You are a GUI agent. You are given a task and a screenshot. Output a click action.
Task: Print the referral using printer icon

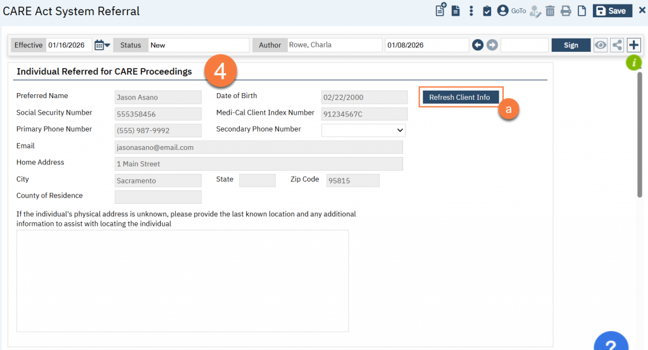pos(566,11)
